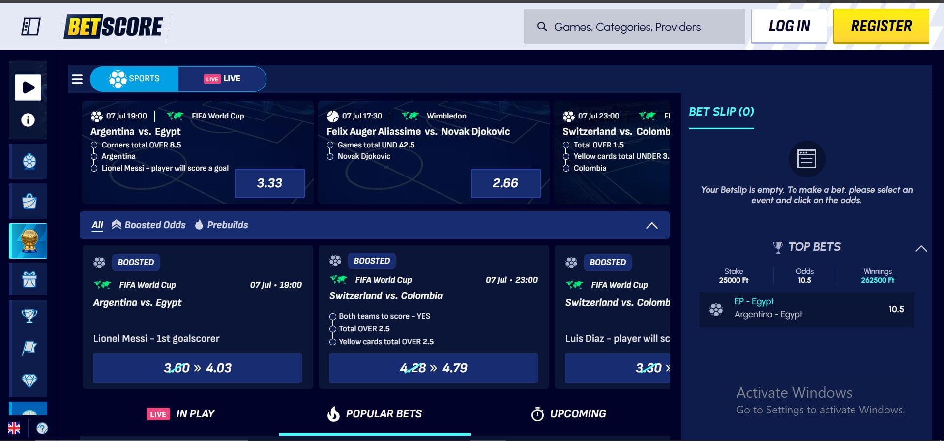Click the Upcoming stopwatch icon
944x441 pixels.
click(x=537, y=414)
